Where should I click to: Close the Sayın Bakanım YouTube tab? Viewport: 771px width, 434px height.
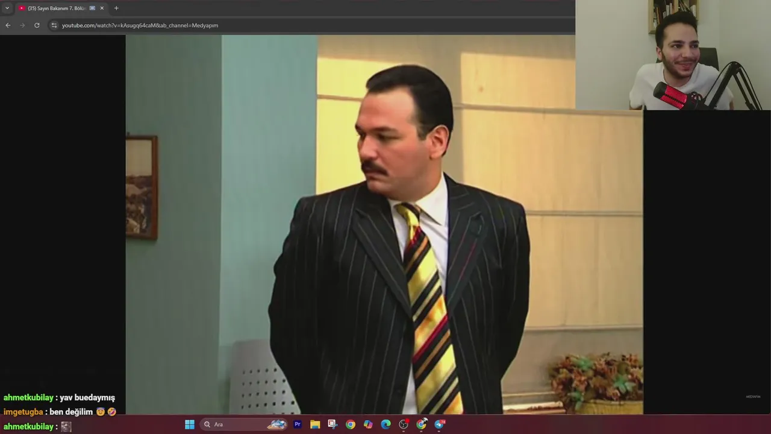pos(102,8)
